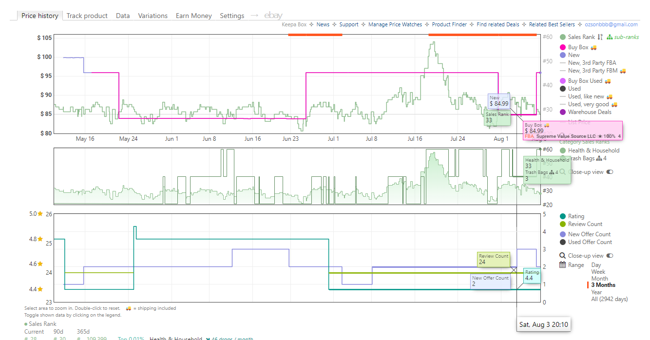Set chart range to Week
Viewport: 650px width, 340px height.
click(598, 272)
